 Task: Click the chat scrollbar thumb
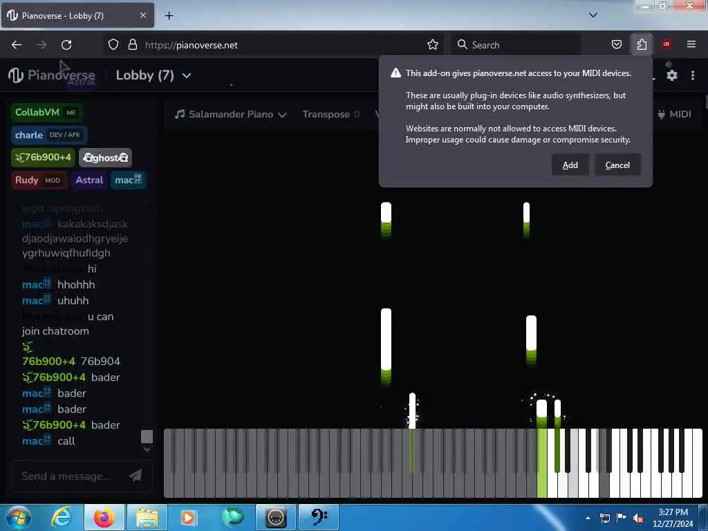(x=147, y=436)
